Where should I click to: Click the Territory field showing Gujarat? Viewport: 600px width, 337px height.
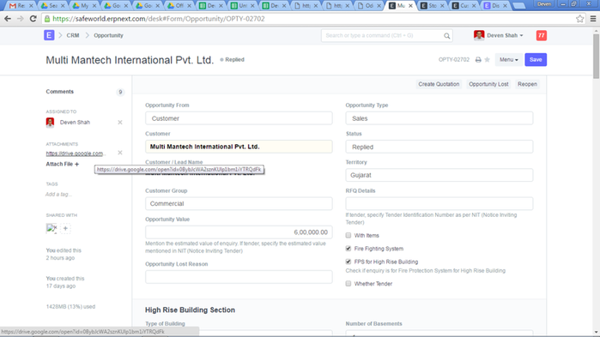pyautogui.click(x=439, y=175)
